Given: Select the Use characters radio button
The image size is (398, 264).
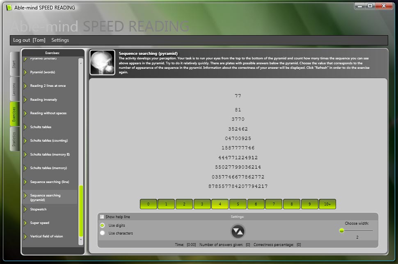Looking at the screenshot, I should point(102,233).
